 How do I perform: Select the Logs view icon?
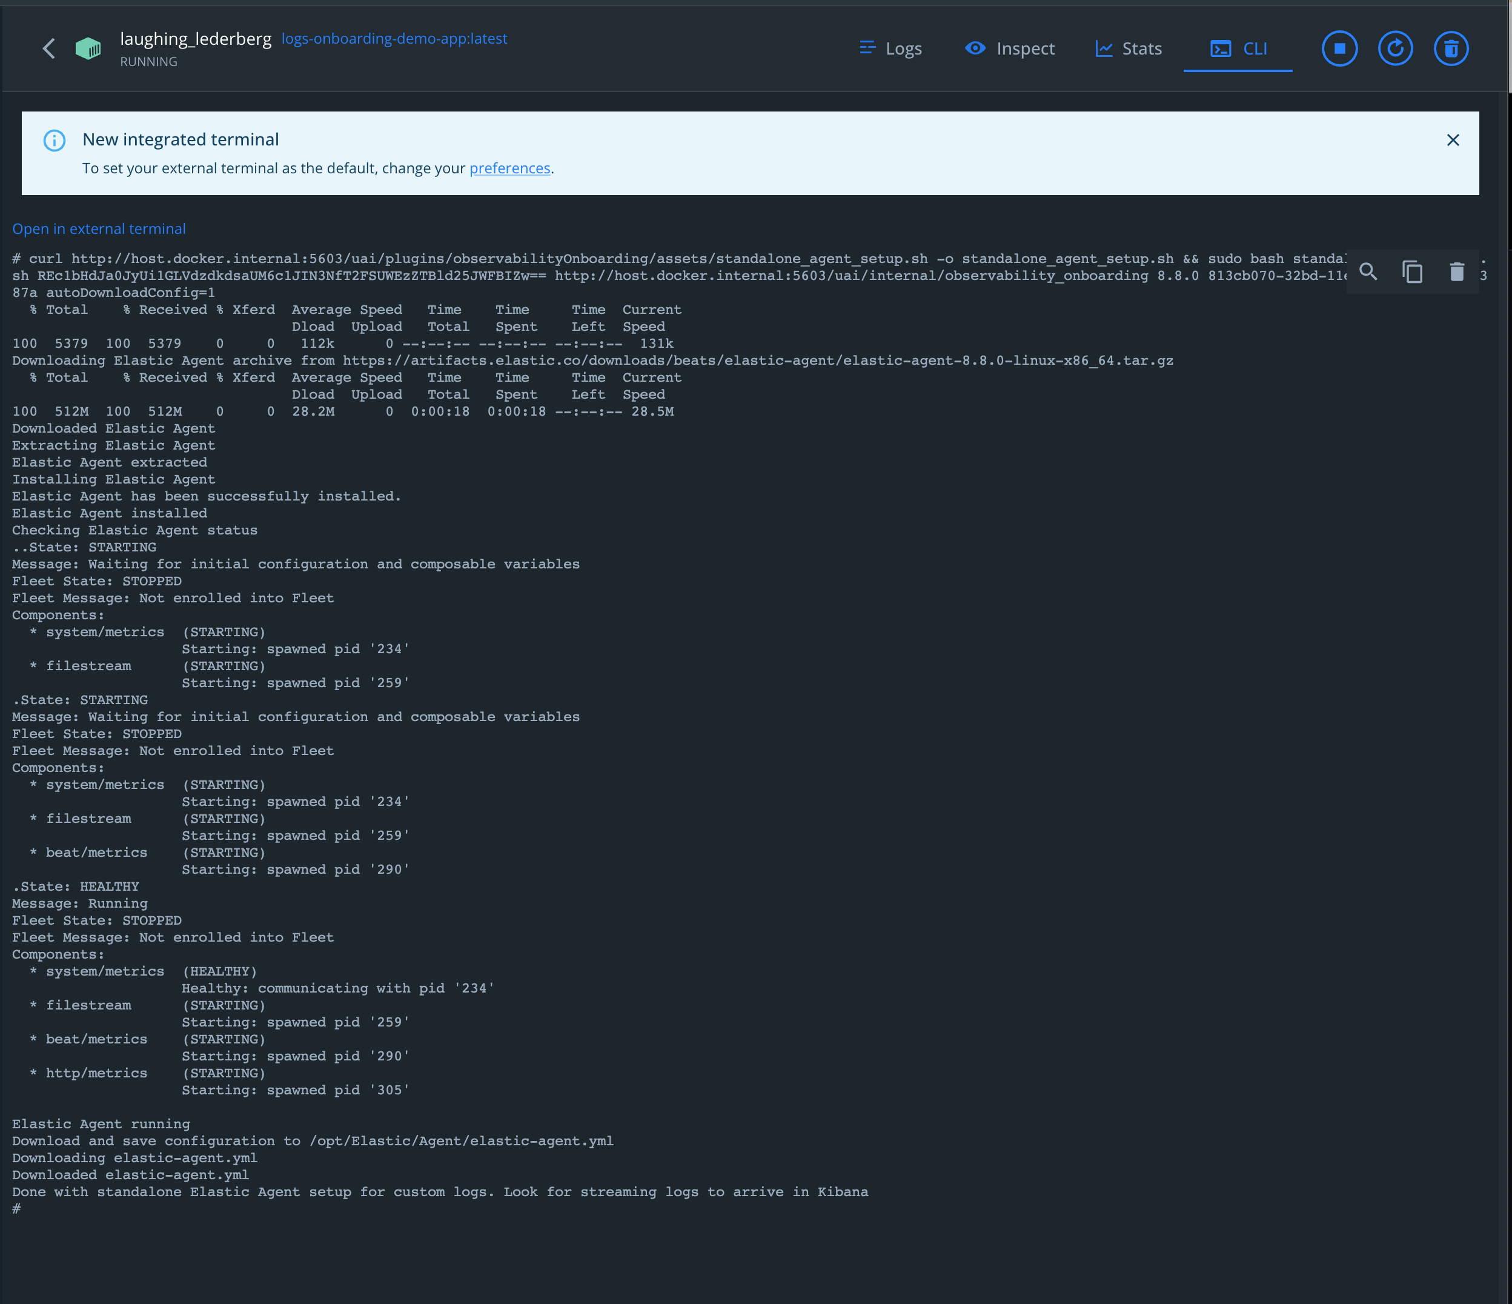tap(867, 48)
